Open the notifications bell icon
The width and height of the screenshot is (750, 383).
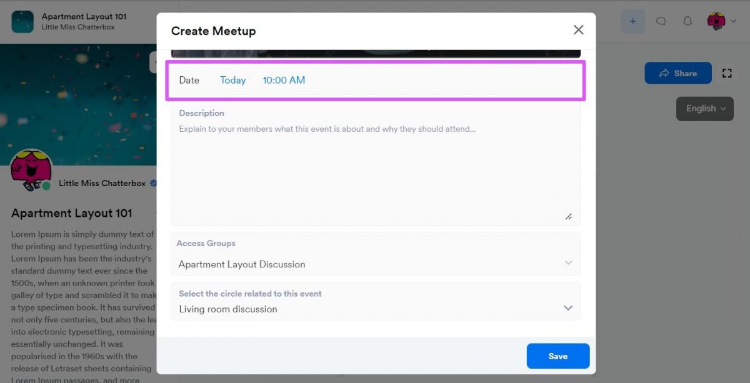tap(687, 21)
